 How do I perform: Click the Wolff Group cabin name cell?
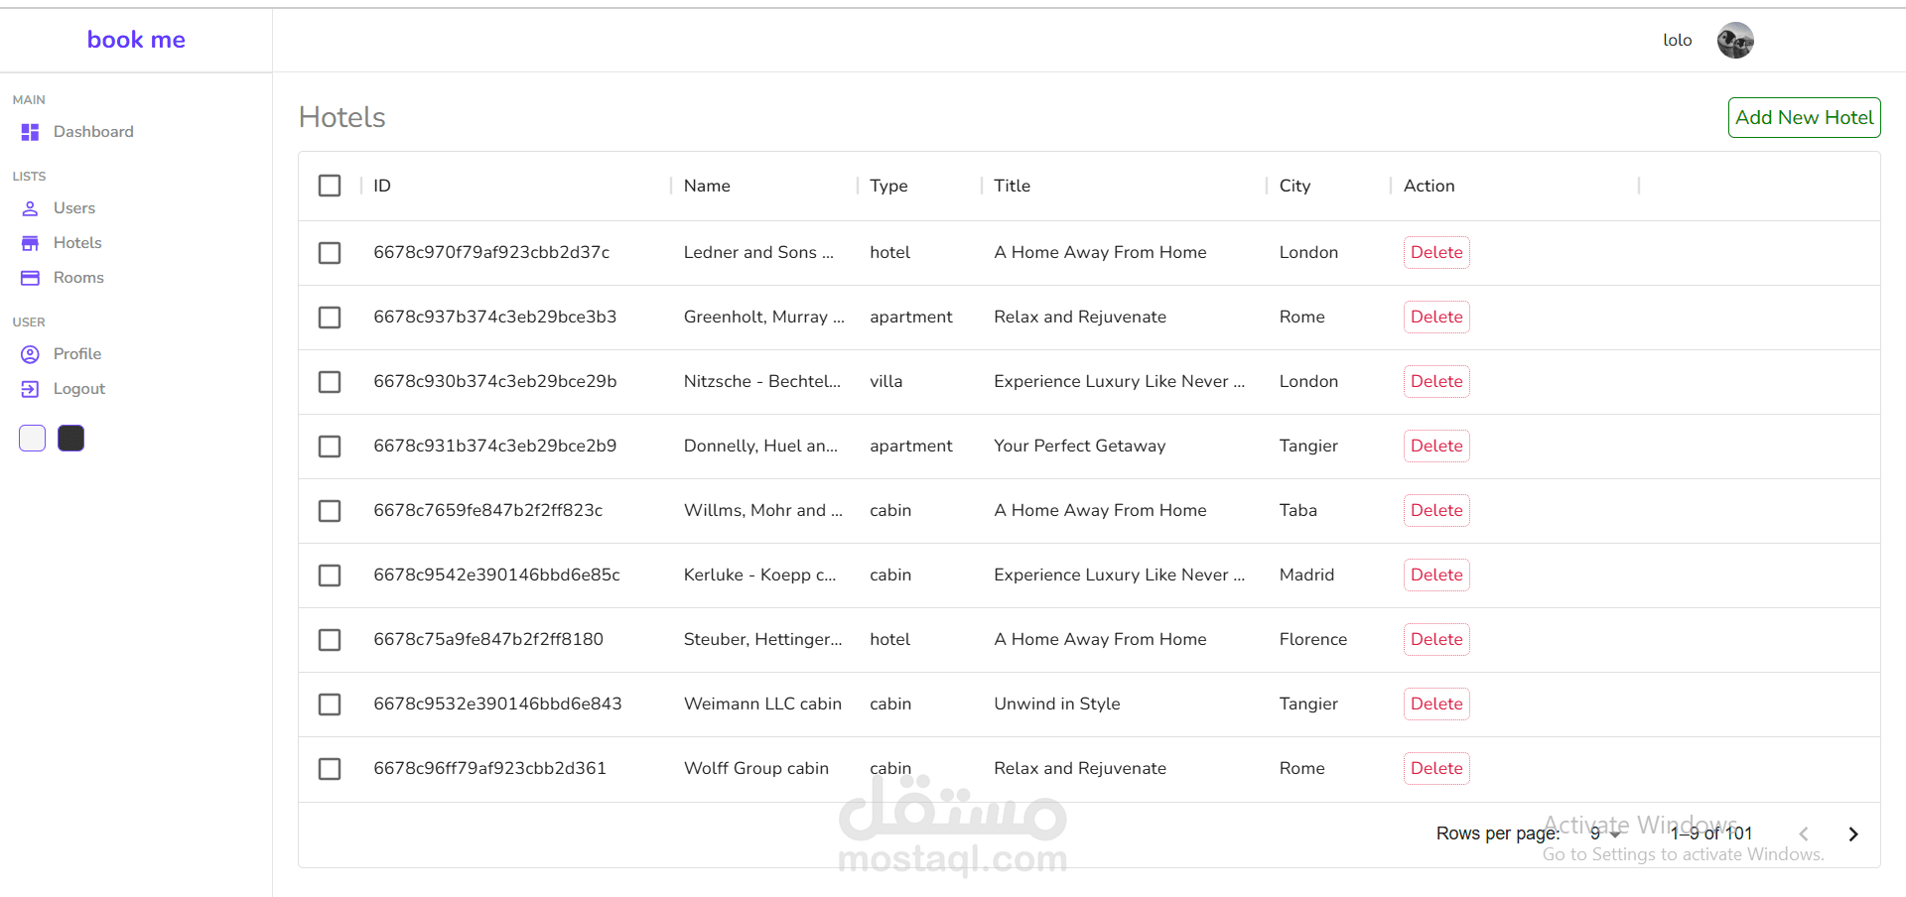click(755, 768)
